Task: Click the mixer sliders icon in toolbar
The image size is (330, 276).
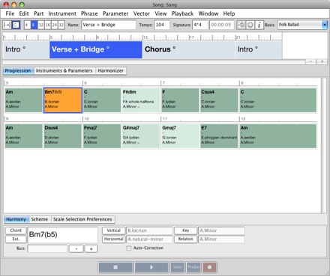Action: tap(241, 25)
